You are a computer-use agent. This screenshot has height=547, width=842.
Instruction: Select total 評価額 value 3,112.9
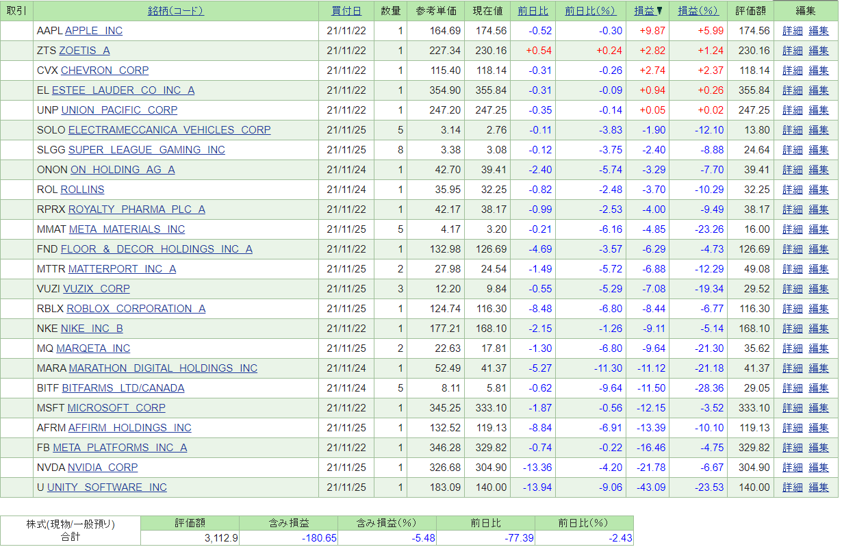point(221,538)
